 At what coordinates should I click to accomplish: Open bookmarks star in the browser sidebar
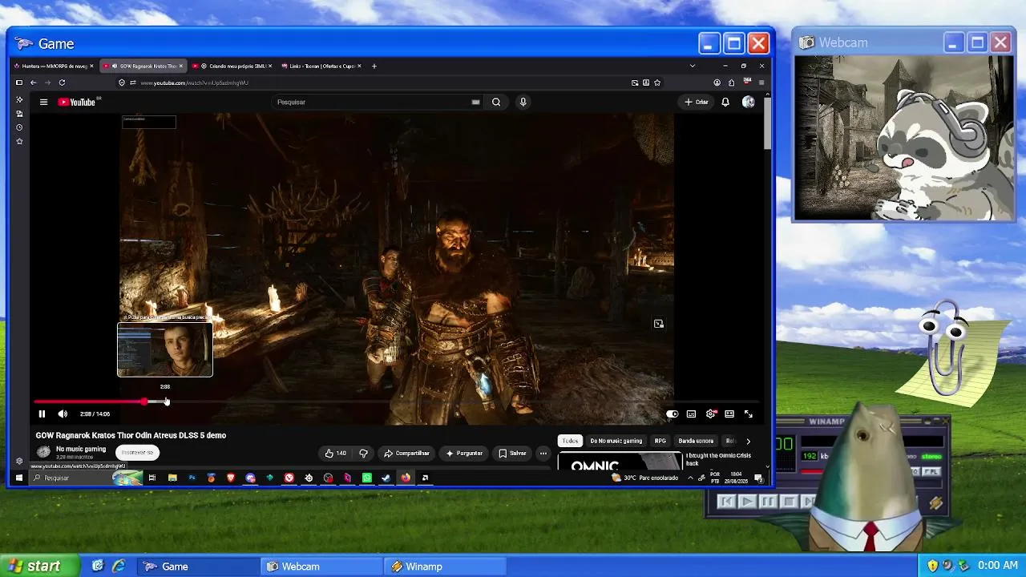point(19,141)
